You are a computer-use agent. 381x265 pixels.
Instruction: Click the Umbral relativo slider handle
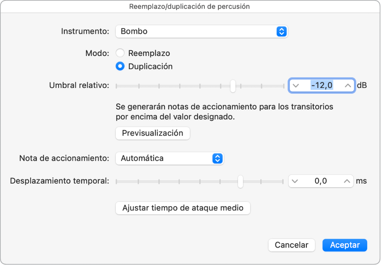233,86
